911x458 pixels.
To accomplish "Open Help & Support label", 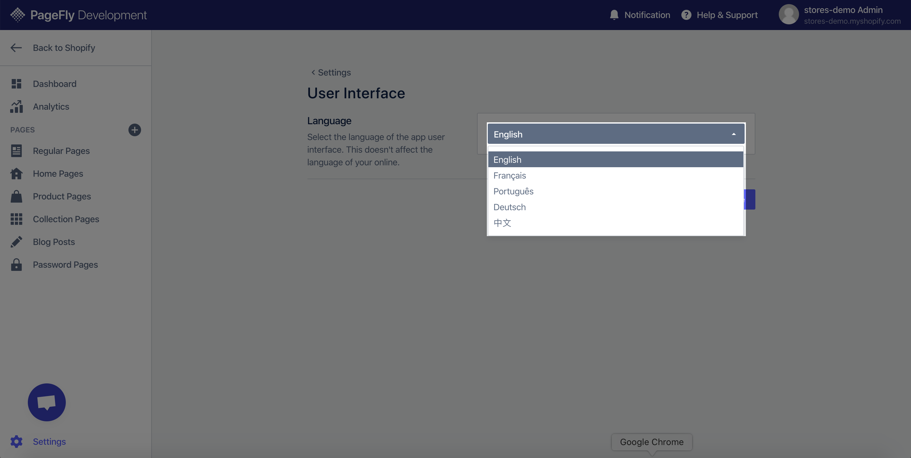I will (727, 15).
